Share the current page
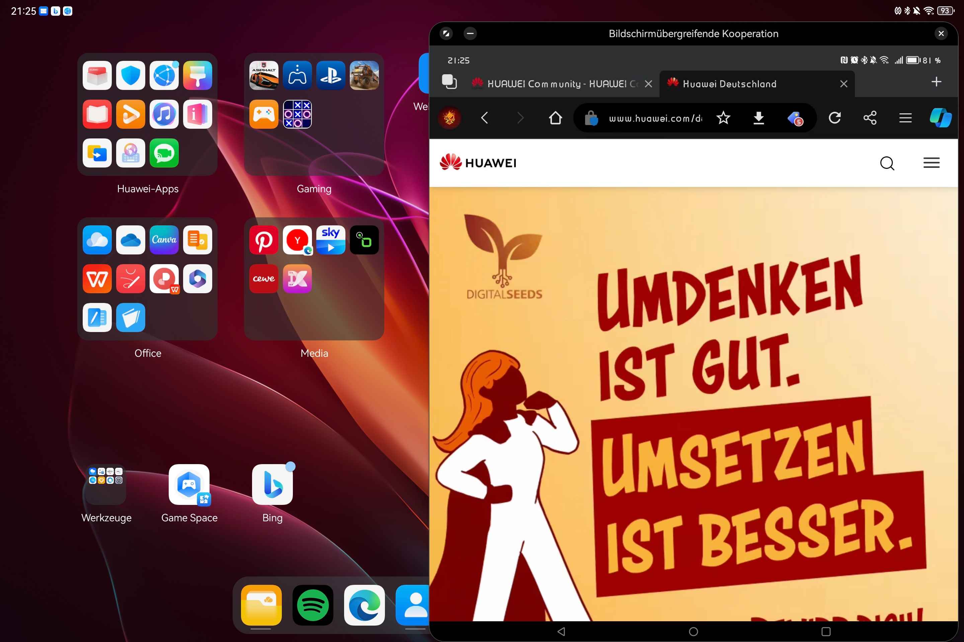 870,118
